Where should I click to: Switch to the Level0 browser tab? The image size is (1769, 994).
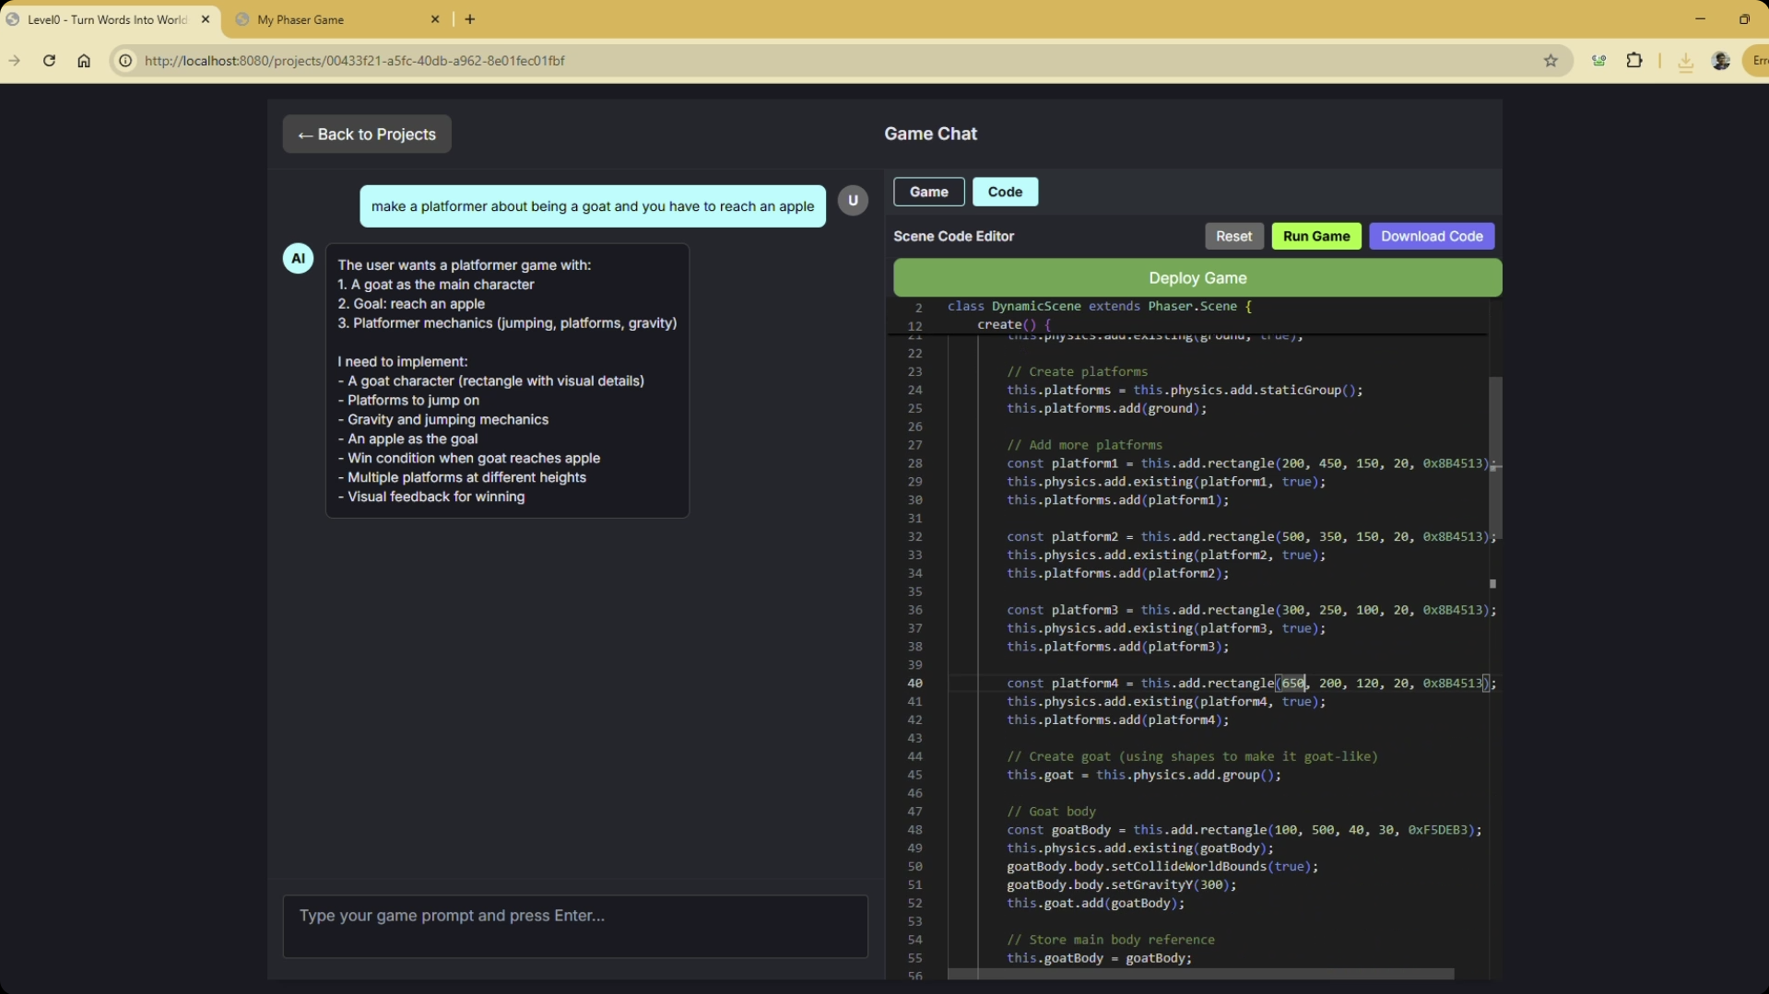(109, 19)
